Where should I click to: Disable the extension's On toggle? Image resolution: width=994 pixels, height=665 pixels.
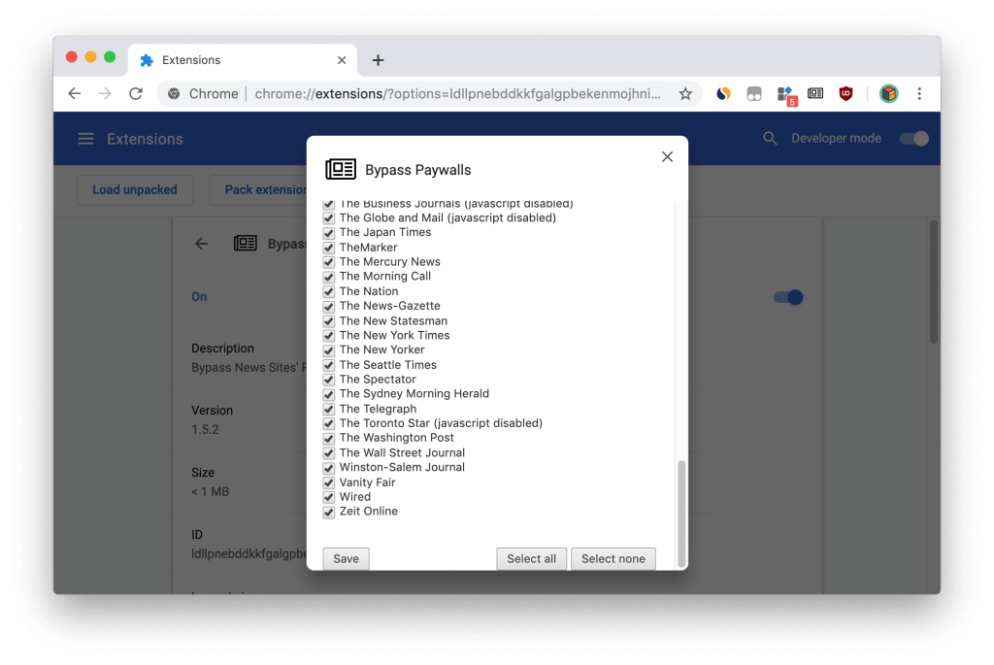coord(788,297)
